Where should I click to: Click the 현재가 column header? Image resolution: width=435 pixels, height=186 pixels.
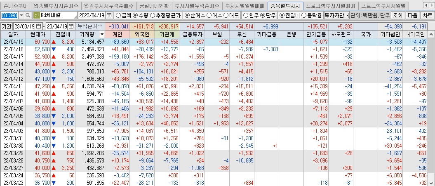[38, 35]
